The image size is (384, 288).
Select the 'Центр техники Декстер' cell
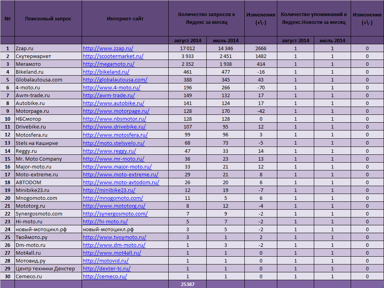[45, 268]
